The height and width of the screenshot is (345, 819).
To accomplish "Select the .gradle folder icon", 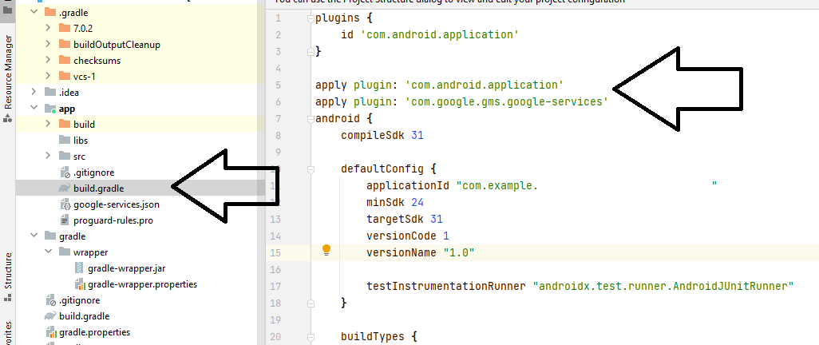I will pos(50,12).
